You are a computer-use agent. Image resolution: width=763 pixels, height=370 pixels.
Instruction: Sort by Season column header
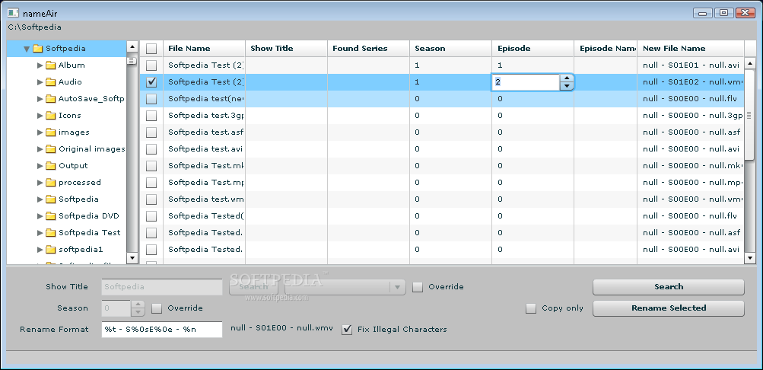click(x=450, y=48)
